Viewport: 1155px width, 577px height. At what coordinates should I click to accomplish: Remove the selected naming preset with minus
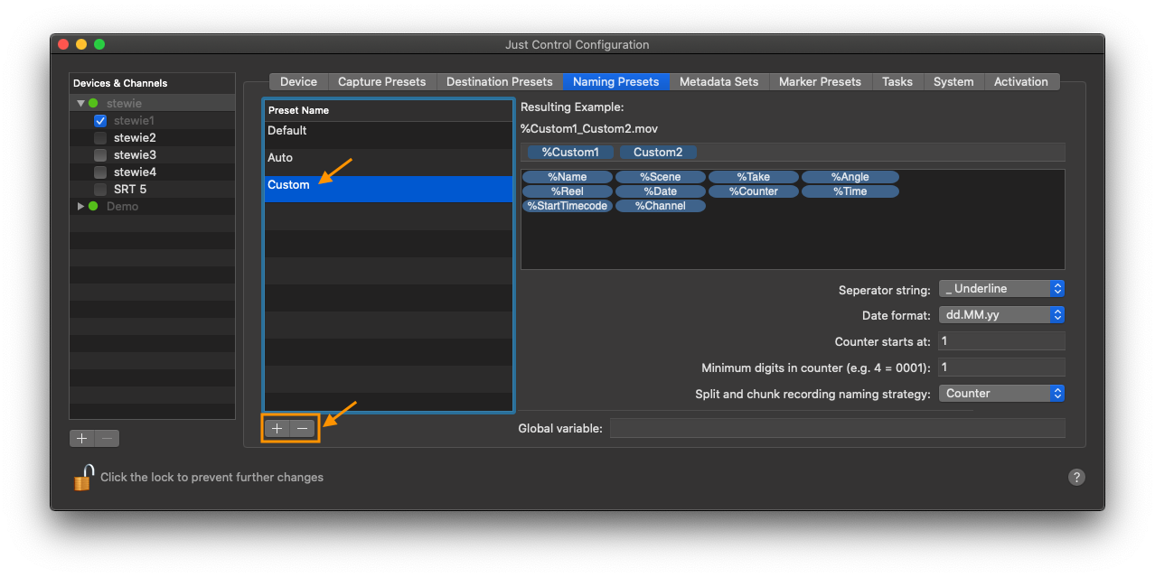coord(303,428)
